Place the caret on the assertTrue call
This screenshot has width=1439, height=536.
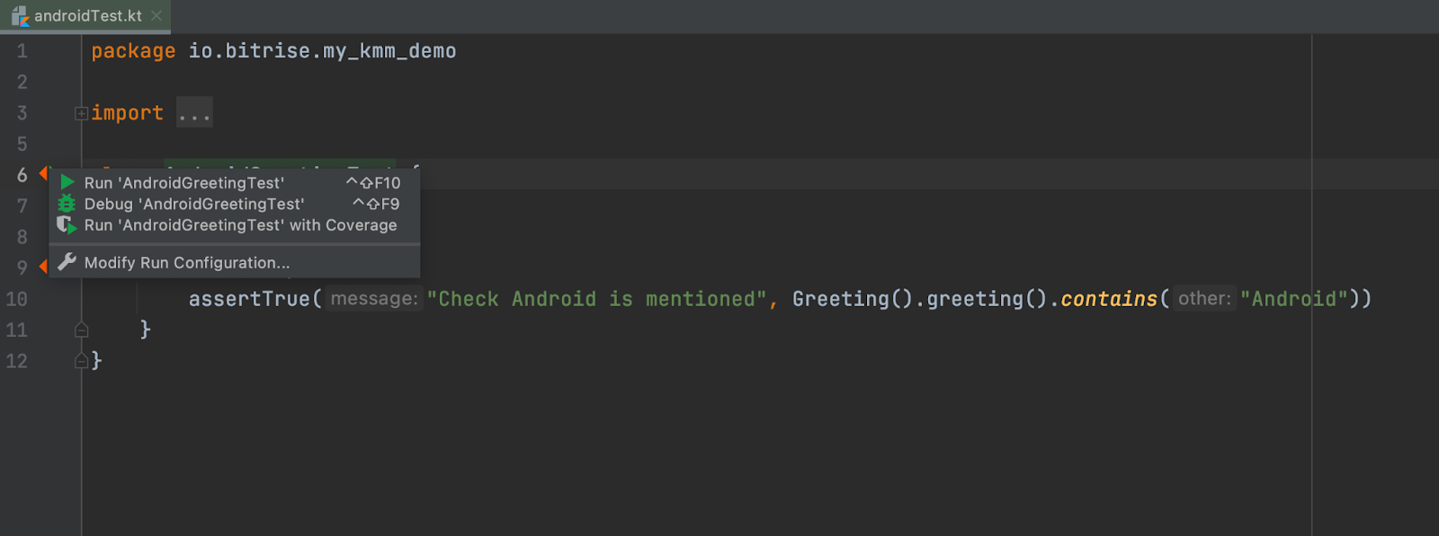249,298
